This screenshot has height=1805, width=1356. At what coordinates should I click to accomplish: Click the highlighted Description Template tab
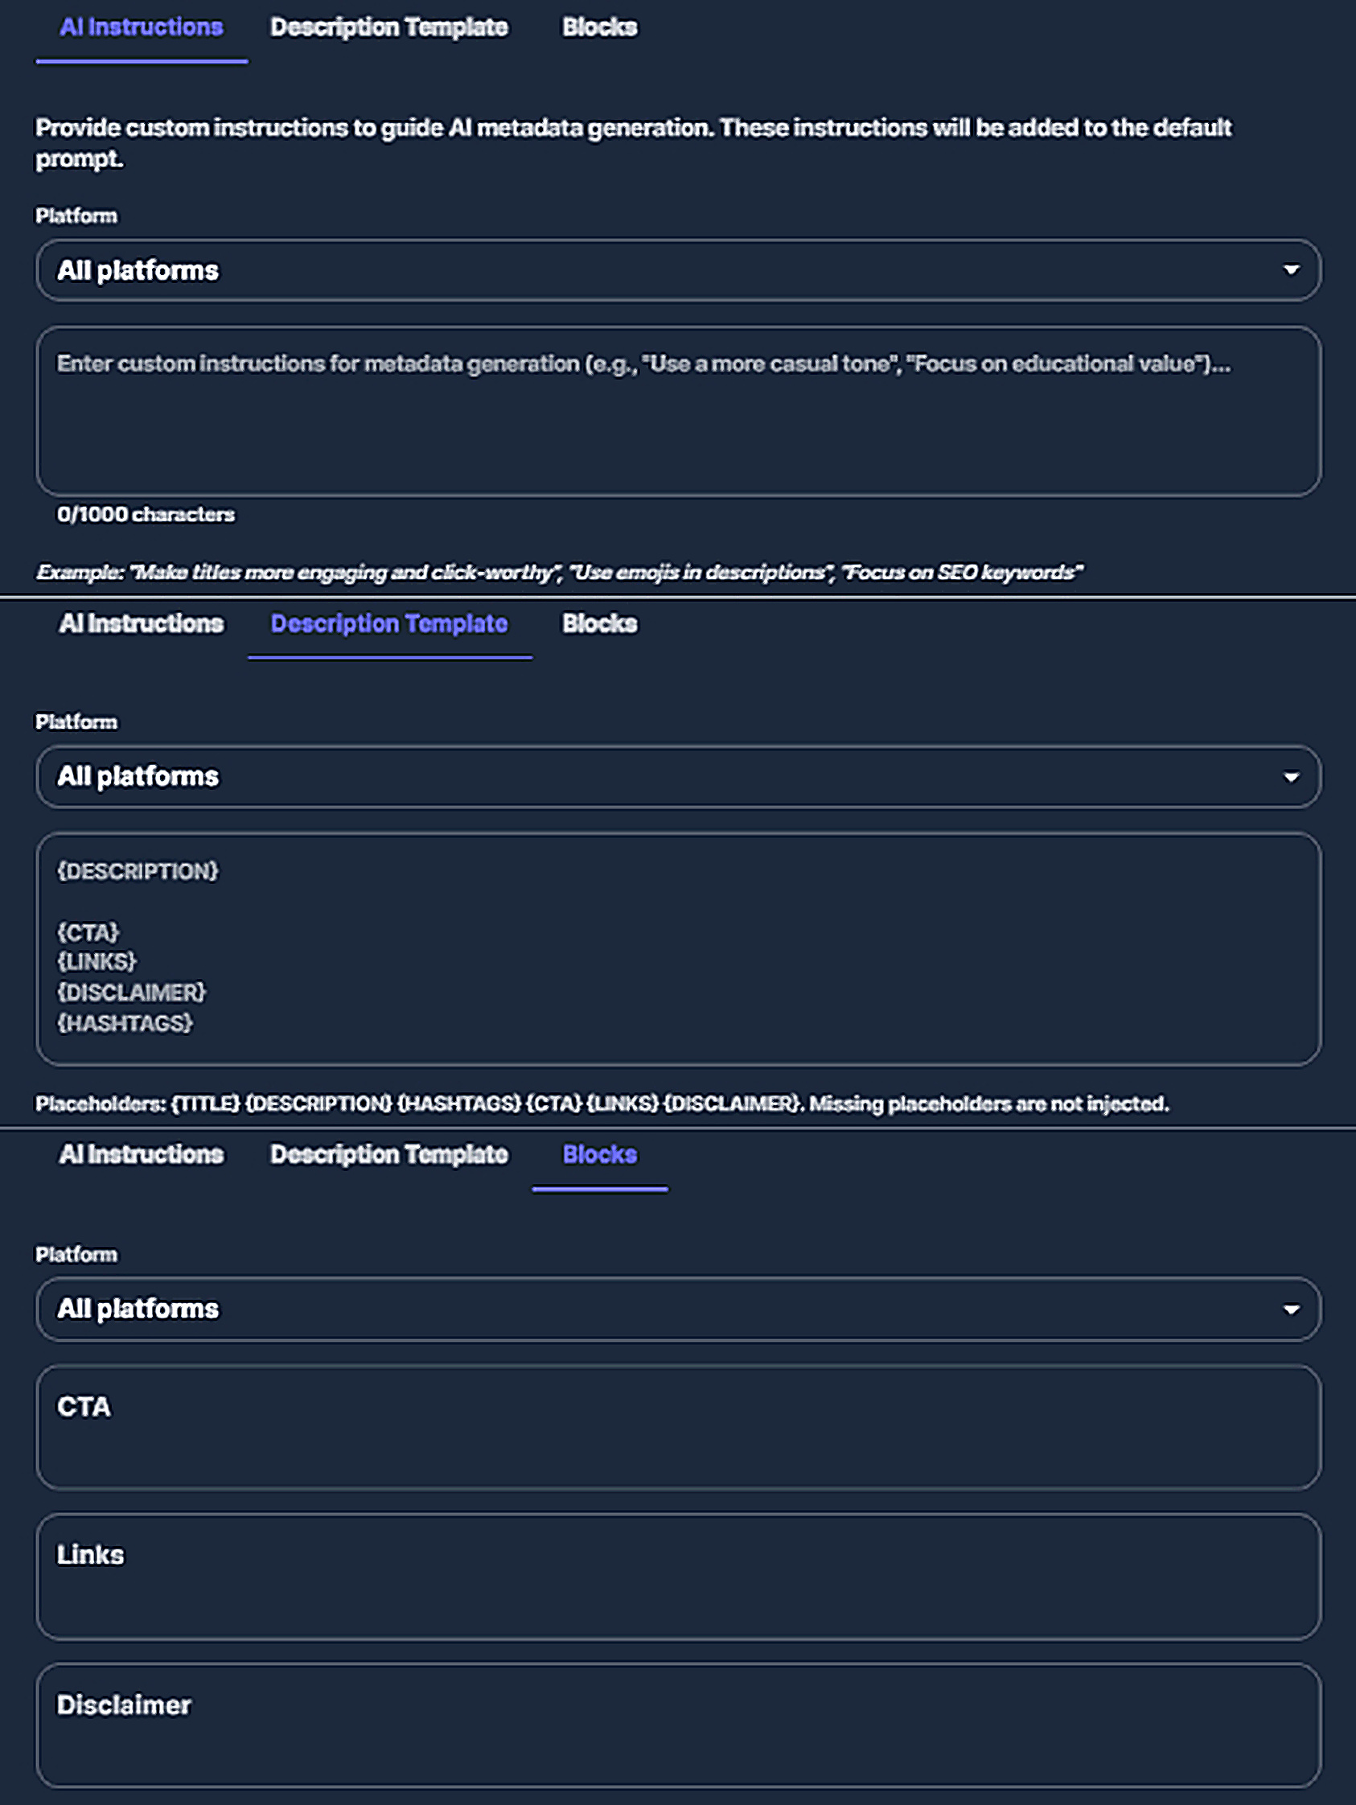click(x=388, y=624)
